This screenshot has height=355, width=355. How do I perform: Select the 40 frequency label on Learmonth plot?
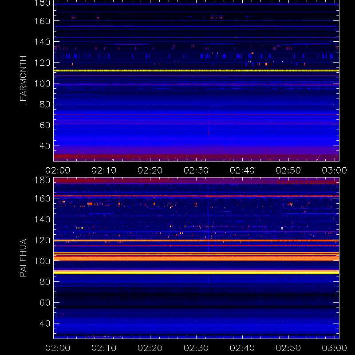coord(45,146)
